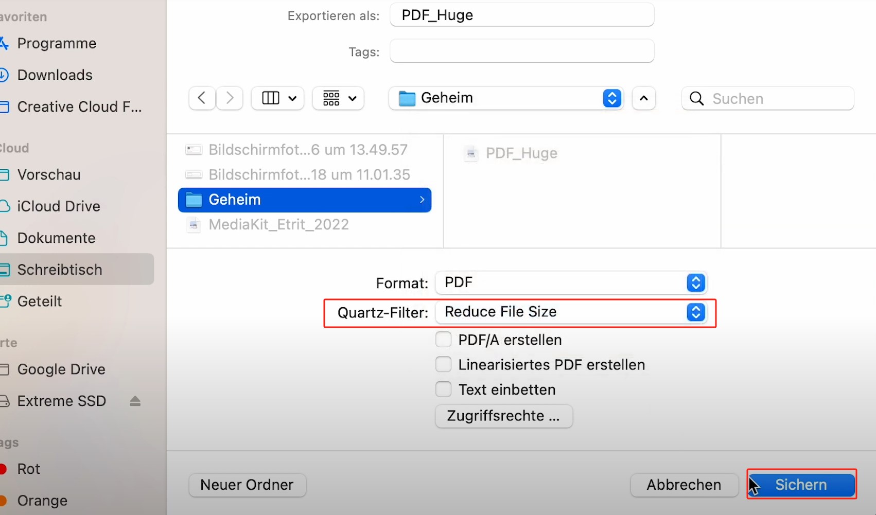This screenshot has width=876, height=515.
Task: Open iCloud Drive in sidebar
Action: 59,206
